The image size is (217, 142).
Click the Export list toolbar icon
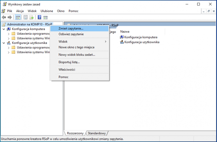tap(31, 17)
